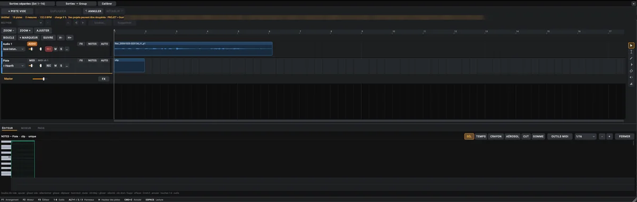Click Sorties → Group button

pyautogui.click(x=76, y=3)
